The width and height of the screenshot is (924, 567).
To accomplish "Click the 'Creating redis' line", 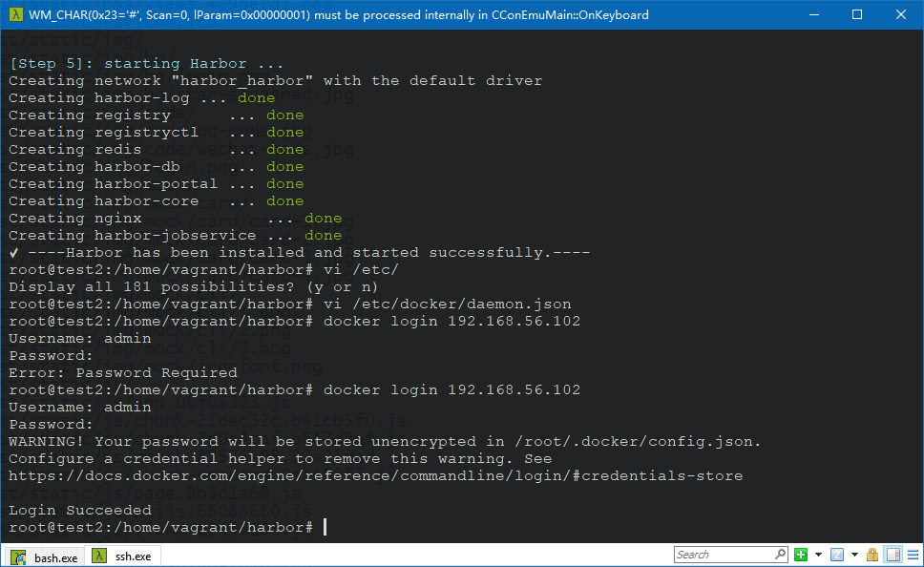I will [x=157, y=149].
